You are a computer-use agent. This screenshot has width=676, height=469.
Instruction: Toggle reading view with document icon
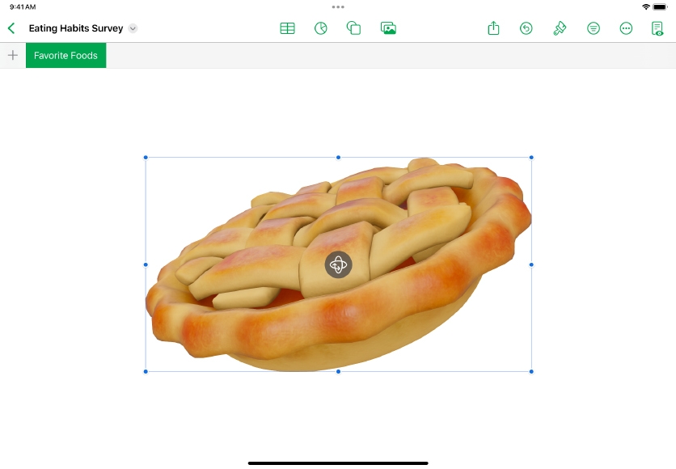tap(657, 28)
